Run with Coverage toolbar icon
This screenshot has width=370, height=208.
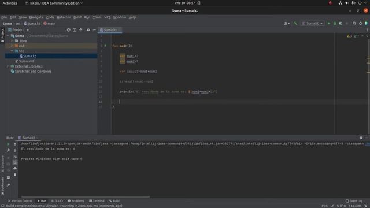pyautogui.click(x=341, y=23)
